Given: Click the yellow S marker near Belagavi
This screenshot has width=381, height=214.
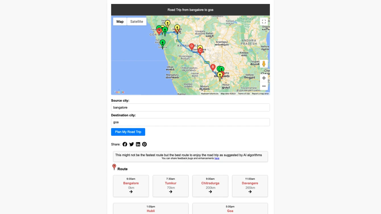Looking at the screenshot, I should (x=167, y=24).
